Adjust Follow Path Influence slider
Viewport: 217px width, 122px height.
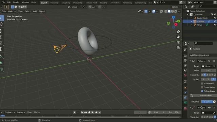coord(207,102)
